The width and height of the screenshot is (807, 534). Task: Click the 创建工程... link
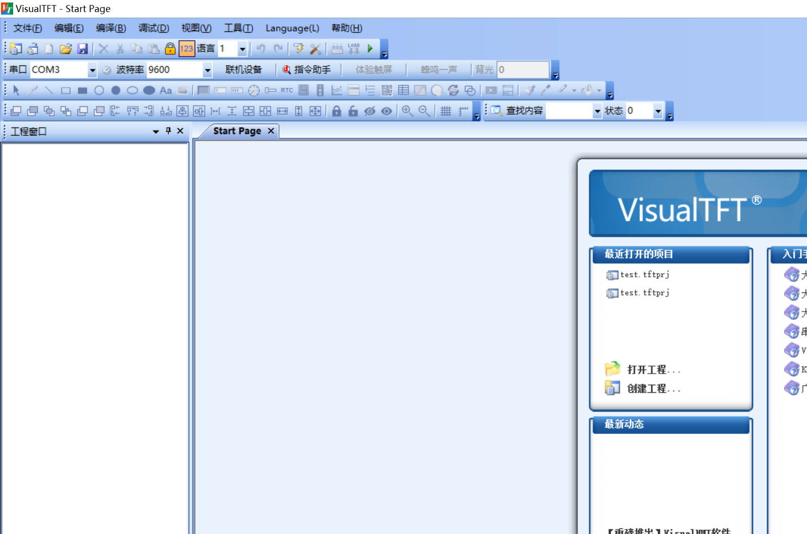click(x=654, y=389)
